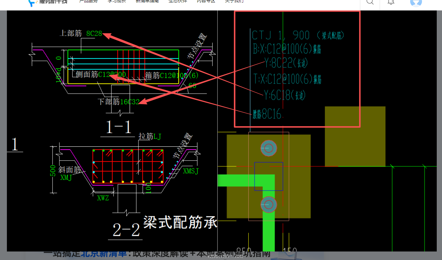This screenshot has width=442, height=260.
Task: Click the 梁式配筋承 caption text
Action: (180, 223)
